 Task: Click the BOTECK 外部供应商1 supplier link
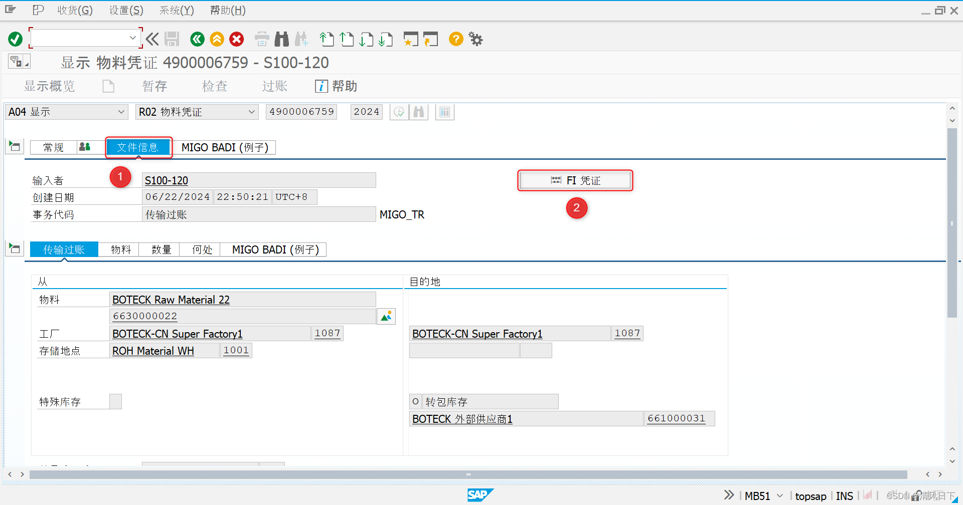(462, 419)
